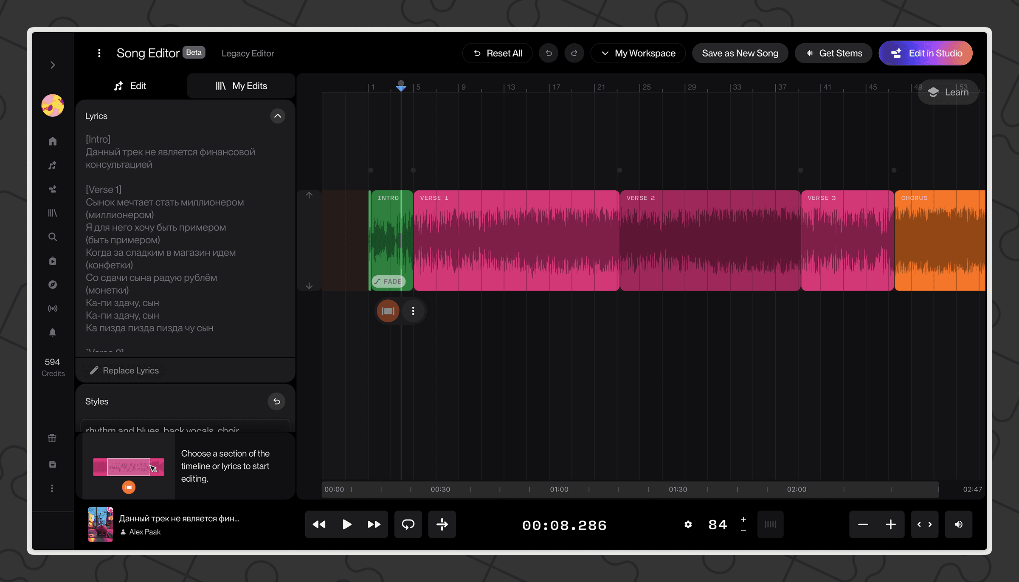Increase the tempo with the plus stepper
The height and width of the screenshot is (582, 1019).
pyautogui.click(x=743, y=519)
